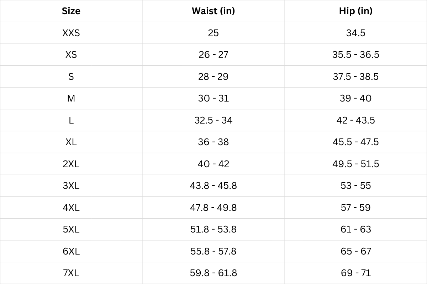
Task: Select waist range 59.8 - 61.8
Action: [213, 273]
